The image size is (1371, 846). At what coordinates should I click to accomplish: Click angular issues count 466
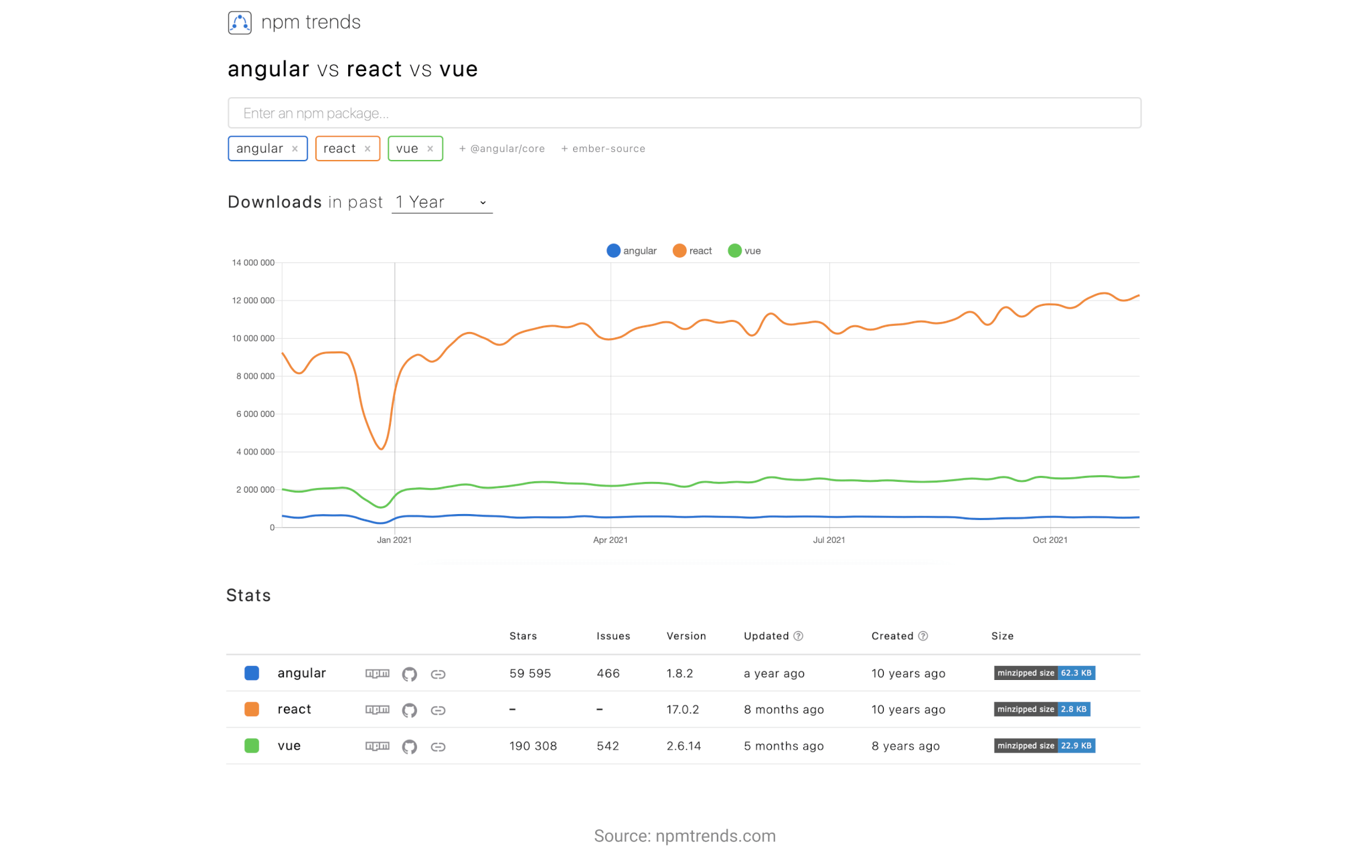click(608, 673)
